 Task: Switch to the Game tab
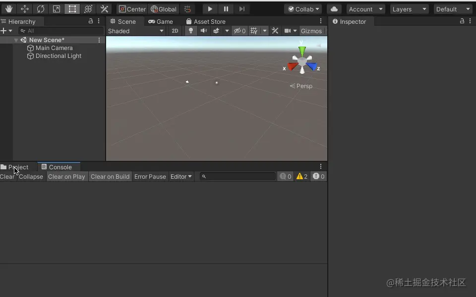(x=161, y=21)
